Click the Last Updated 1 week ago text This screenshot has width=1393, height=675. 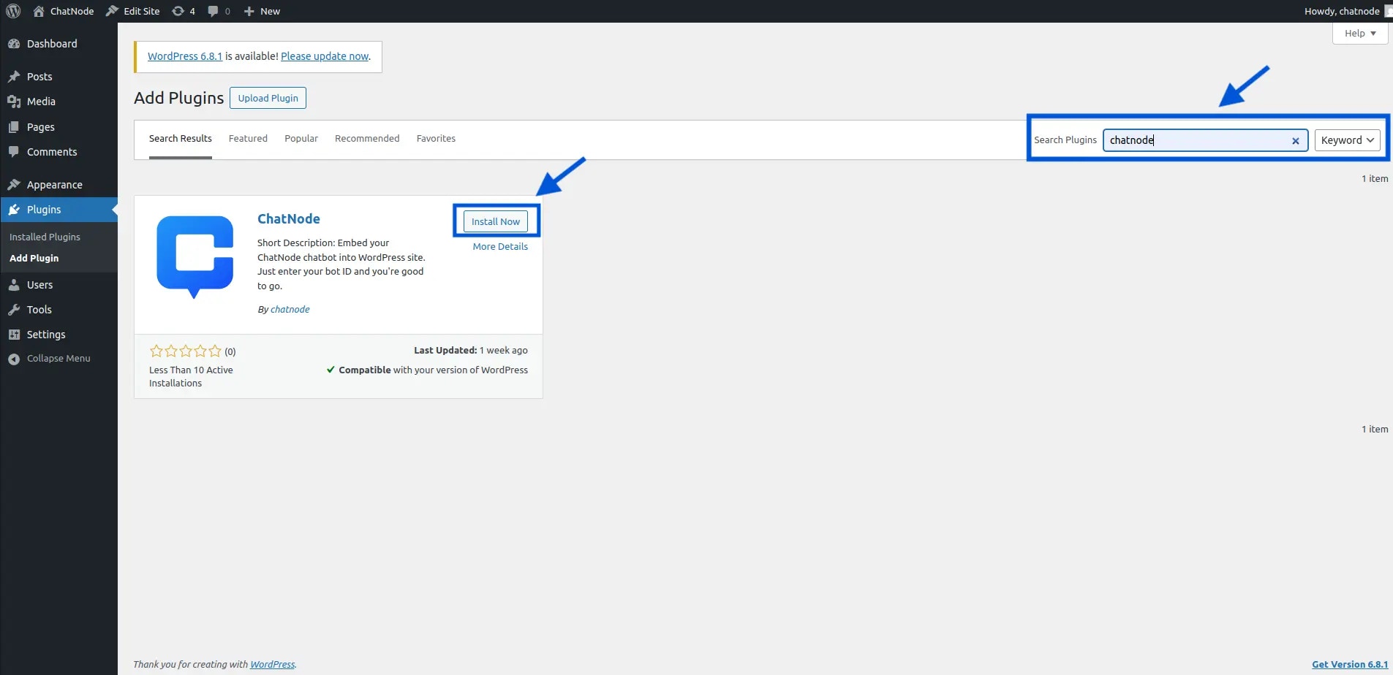(471, 351)
